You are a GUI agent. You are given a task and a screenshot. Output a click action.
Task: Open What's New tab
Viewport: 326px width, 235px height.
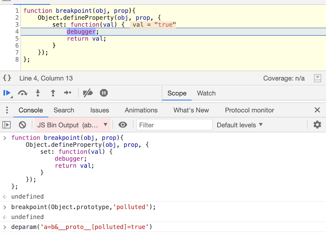[191, 110]
